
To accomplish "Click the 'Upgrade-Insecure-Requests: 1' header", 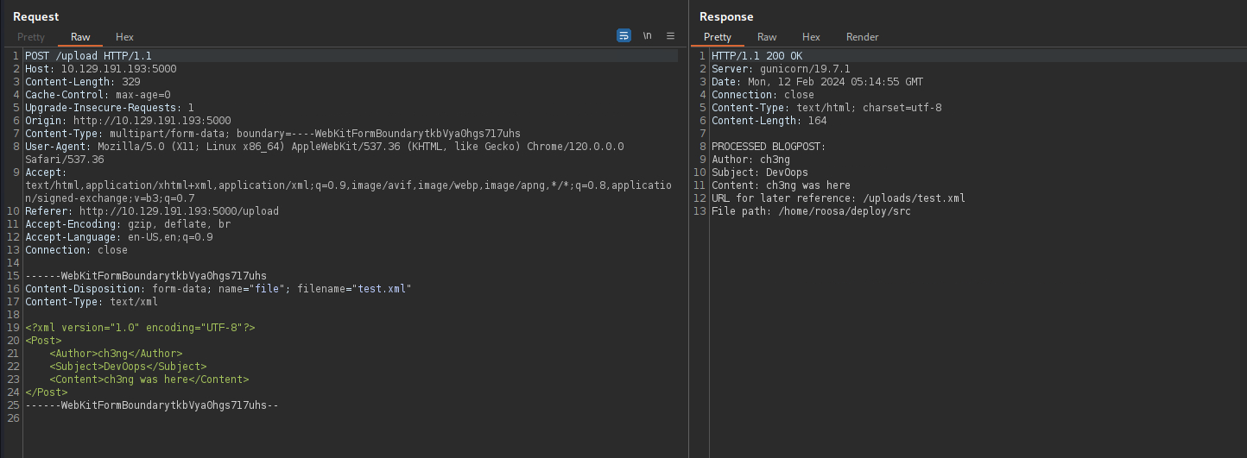I will tap(110, 108).
